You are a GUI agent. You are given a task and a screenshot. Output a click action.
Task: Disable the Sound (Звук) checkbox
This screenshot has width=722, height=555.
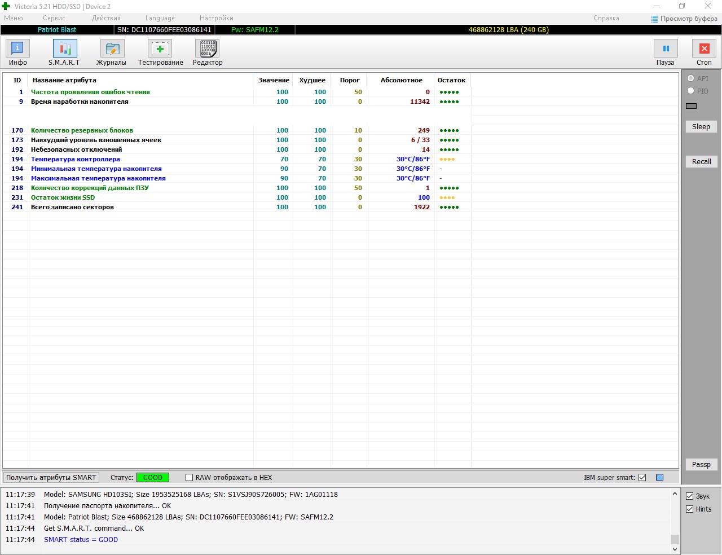[689, 496]
